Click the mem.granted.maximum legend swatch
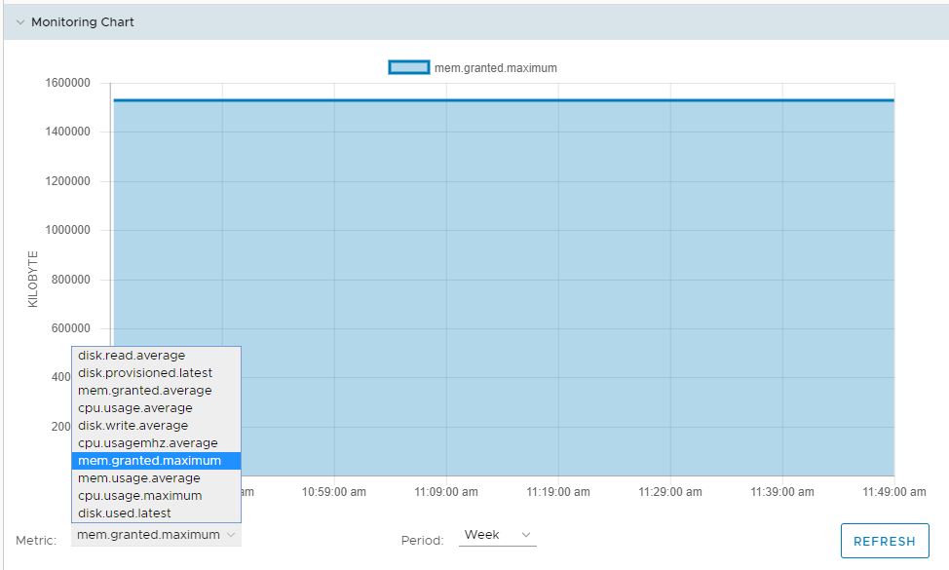The width and height of the screenshot is (949, 570). point(407,68)
